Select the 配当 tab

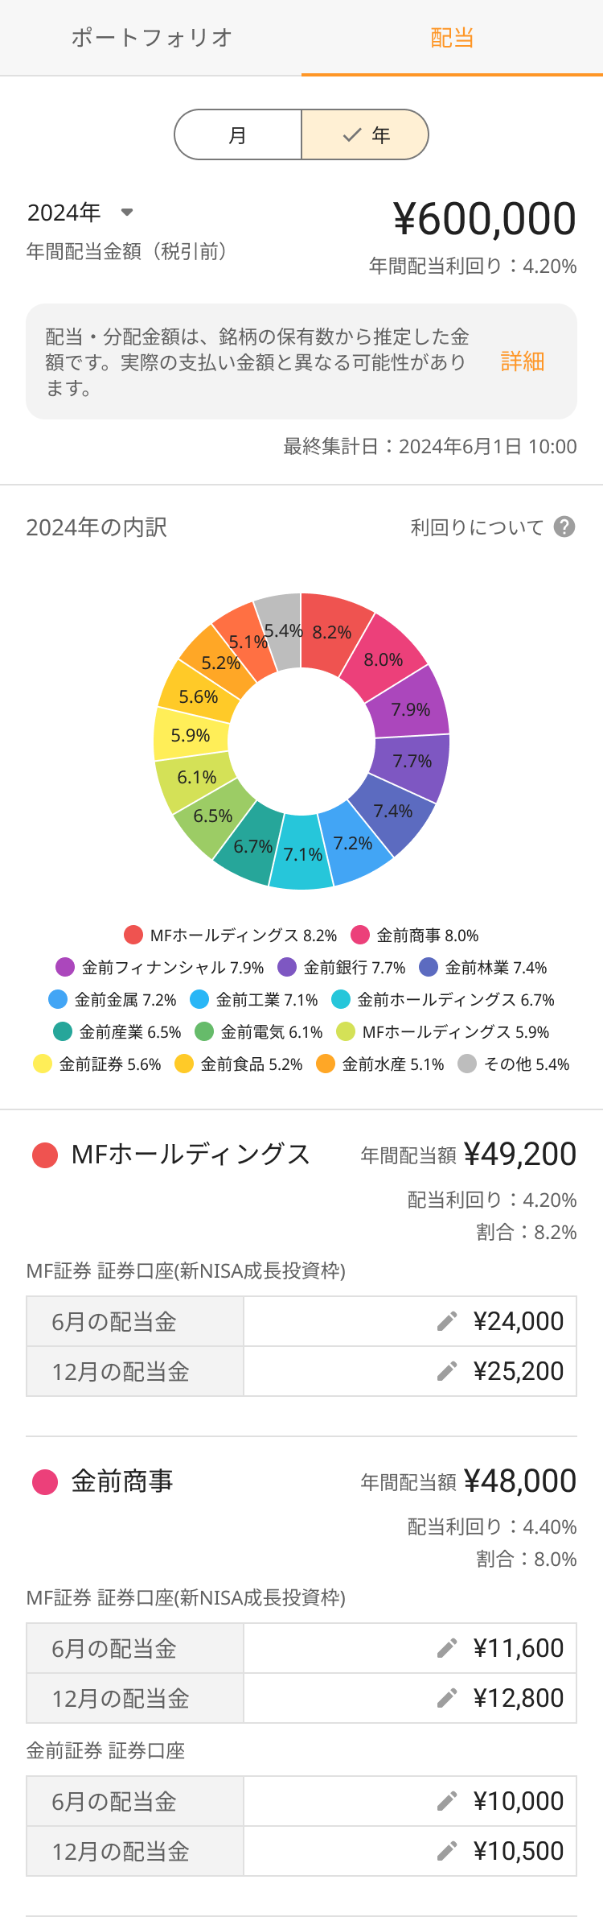click(452, 38)
